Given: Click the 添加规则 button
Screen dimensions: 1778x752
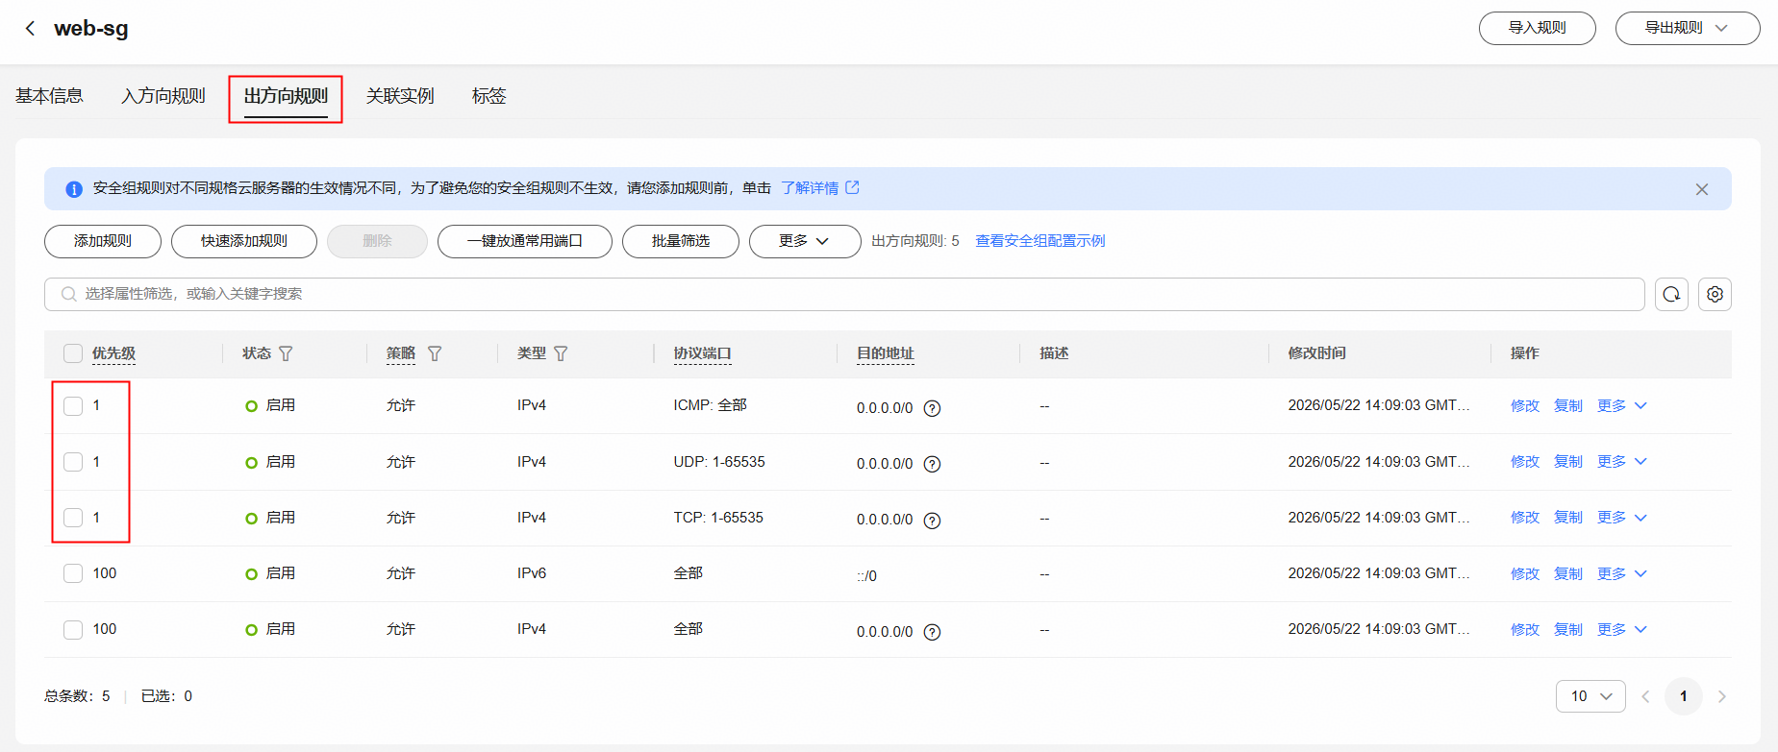Looking at the screenshot, I should tap(103, 241).
